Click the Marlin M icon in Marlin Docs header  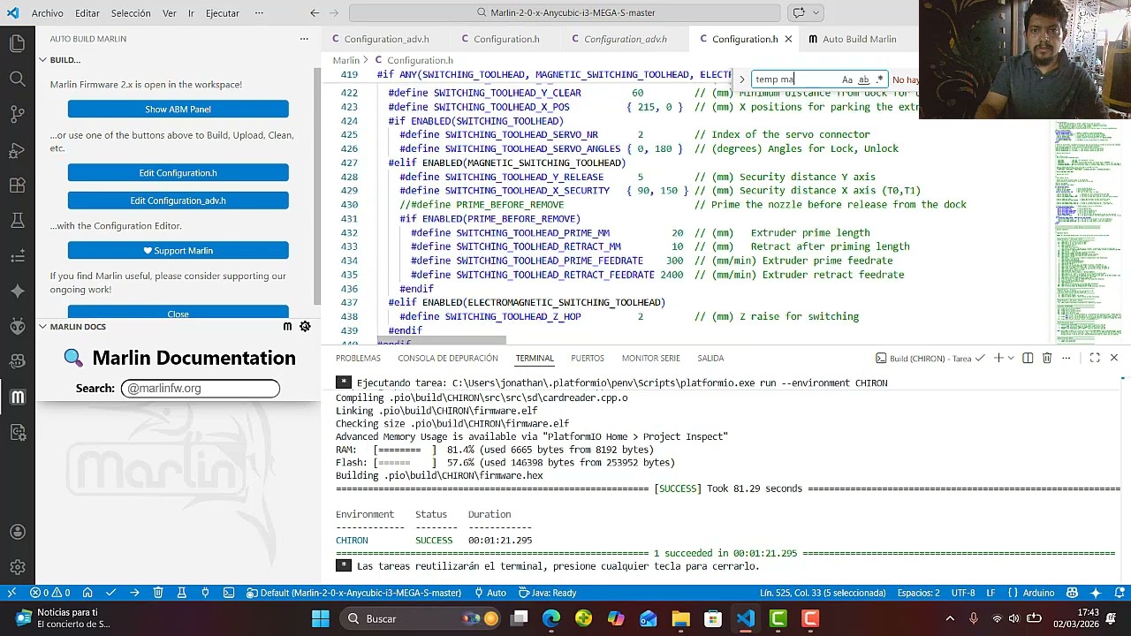tap(287, 327)
